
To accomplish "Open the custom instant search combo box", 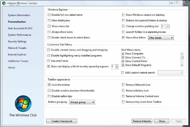I will click(170, 73).
